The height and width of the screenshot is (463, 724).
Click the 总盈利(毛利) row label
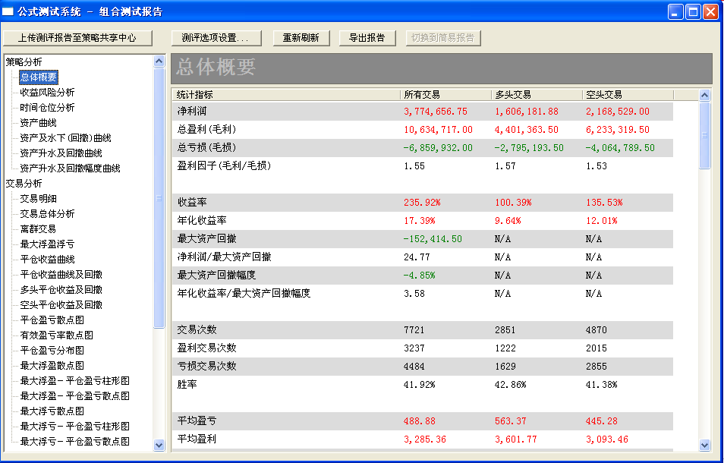(x=206, y=129)
